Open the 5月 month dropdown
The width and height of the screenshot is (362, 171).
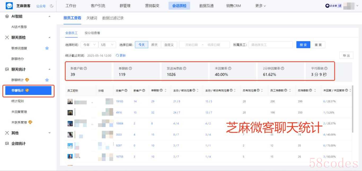pos(107,45)
